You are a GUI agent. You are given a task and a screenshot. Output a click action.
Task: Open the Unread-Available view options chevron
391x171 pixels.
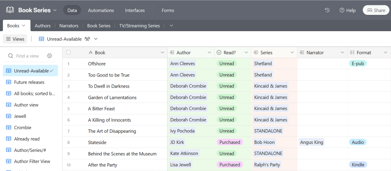click(96, 39)
